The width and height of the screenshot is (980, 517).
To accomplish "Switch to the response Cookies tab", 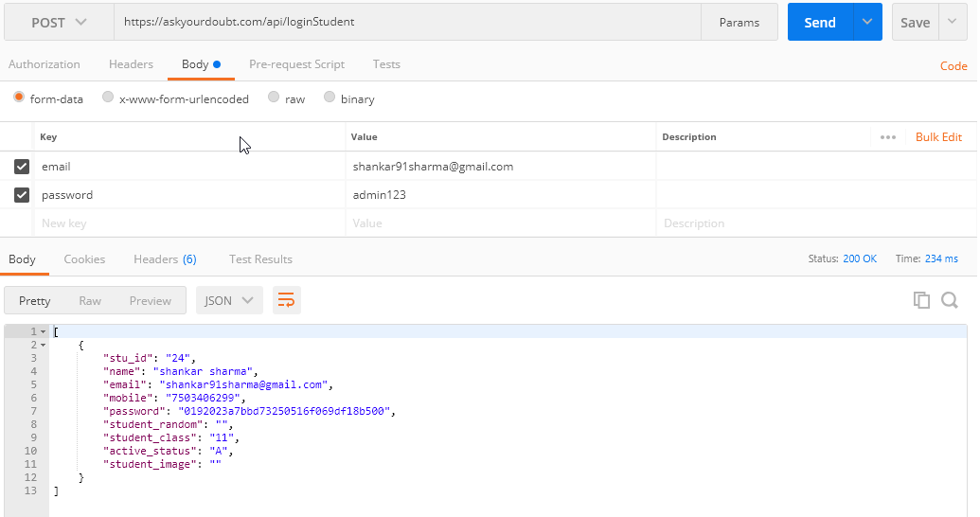I will [84, 258].
